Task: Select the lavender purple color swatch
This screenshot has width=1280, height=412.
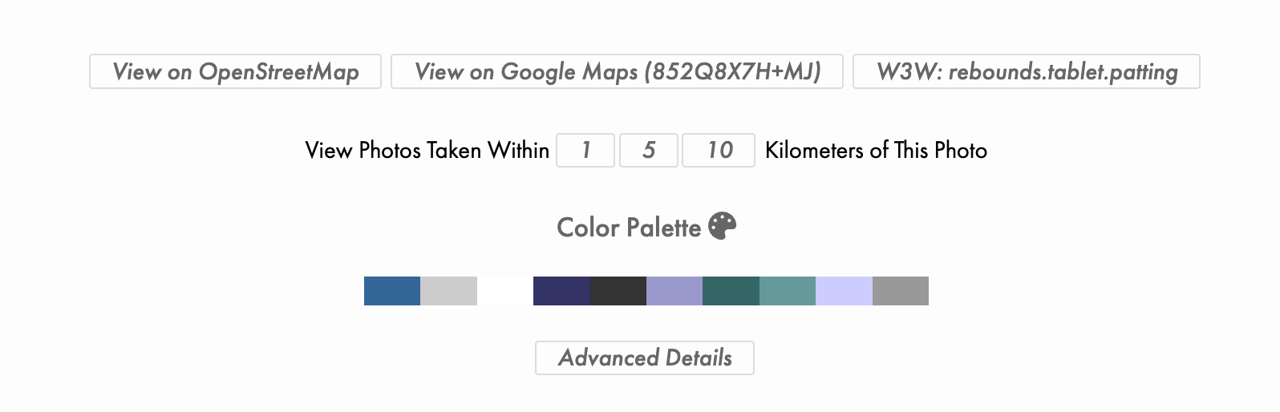Action: [x=674, y=291]
